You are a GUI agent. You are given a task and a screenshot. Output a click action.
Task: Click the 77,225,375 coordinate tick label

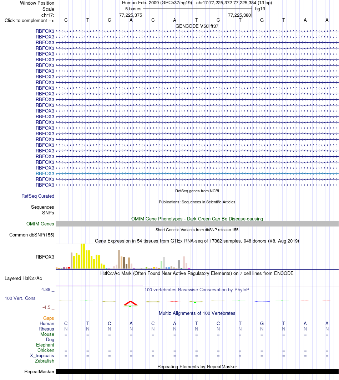point(130,15)
